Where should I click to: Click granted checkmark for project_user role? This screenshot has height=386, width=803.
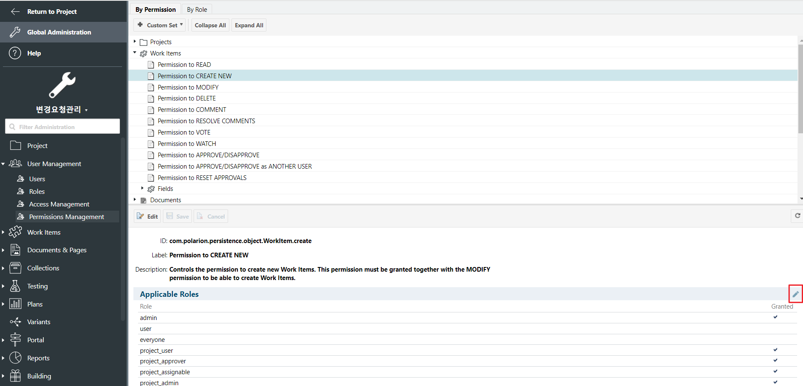coord(775,350)
